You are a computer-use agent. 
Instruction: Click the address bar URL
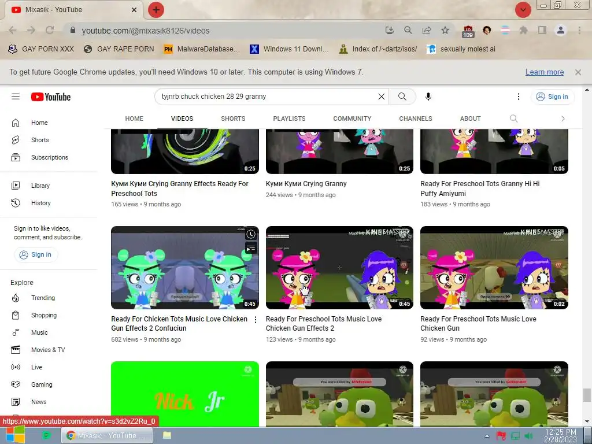click(145, 31)
